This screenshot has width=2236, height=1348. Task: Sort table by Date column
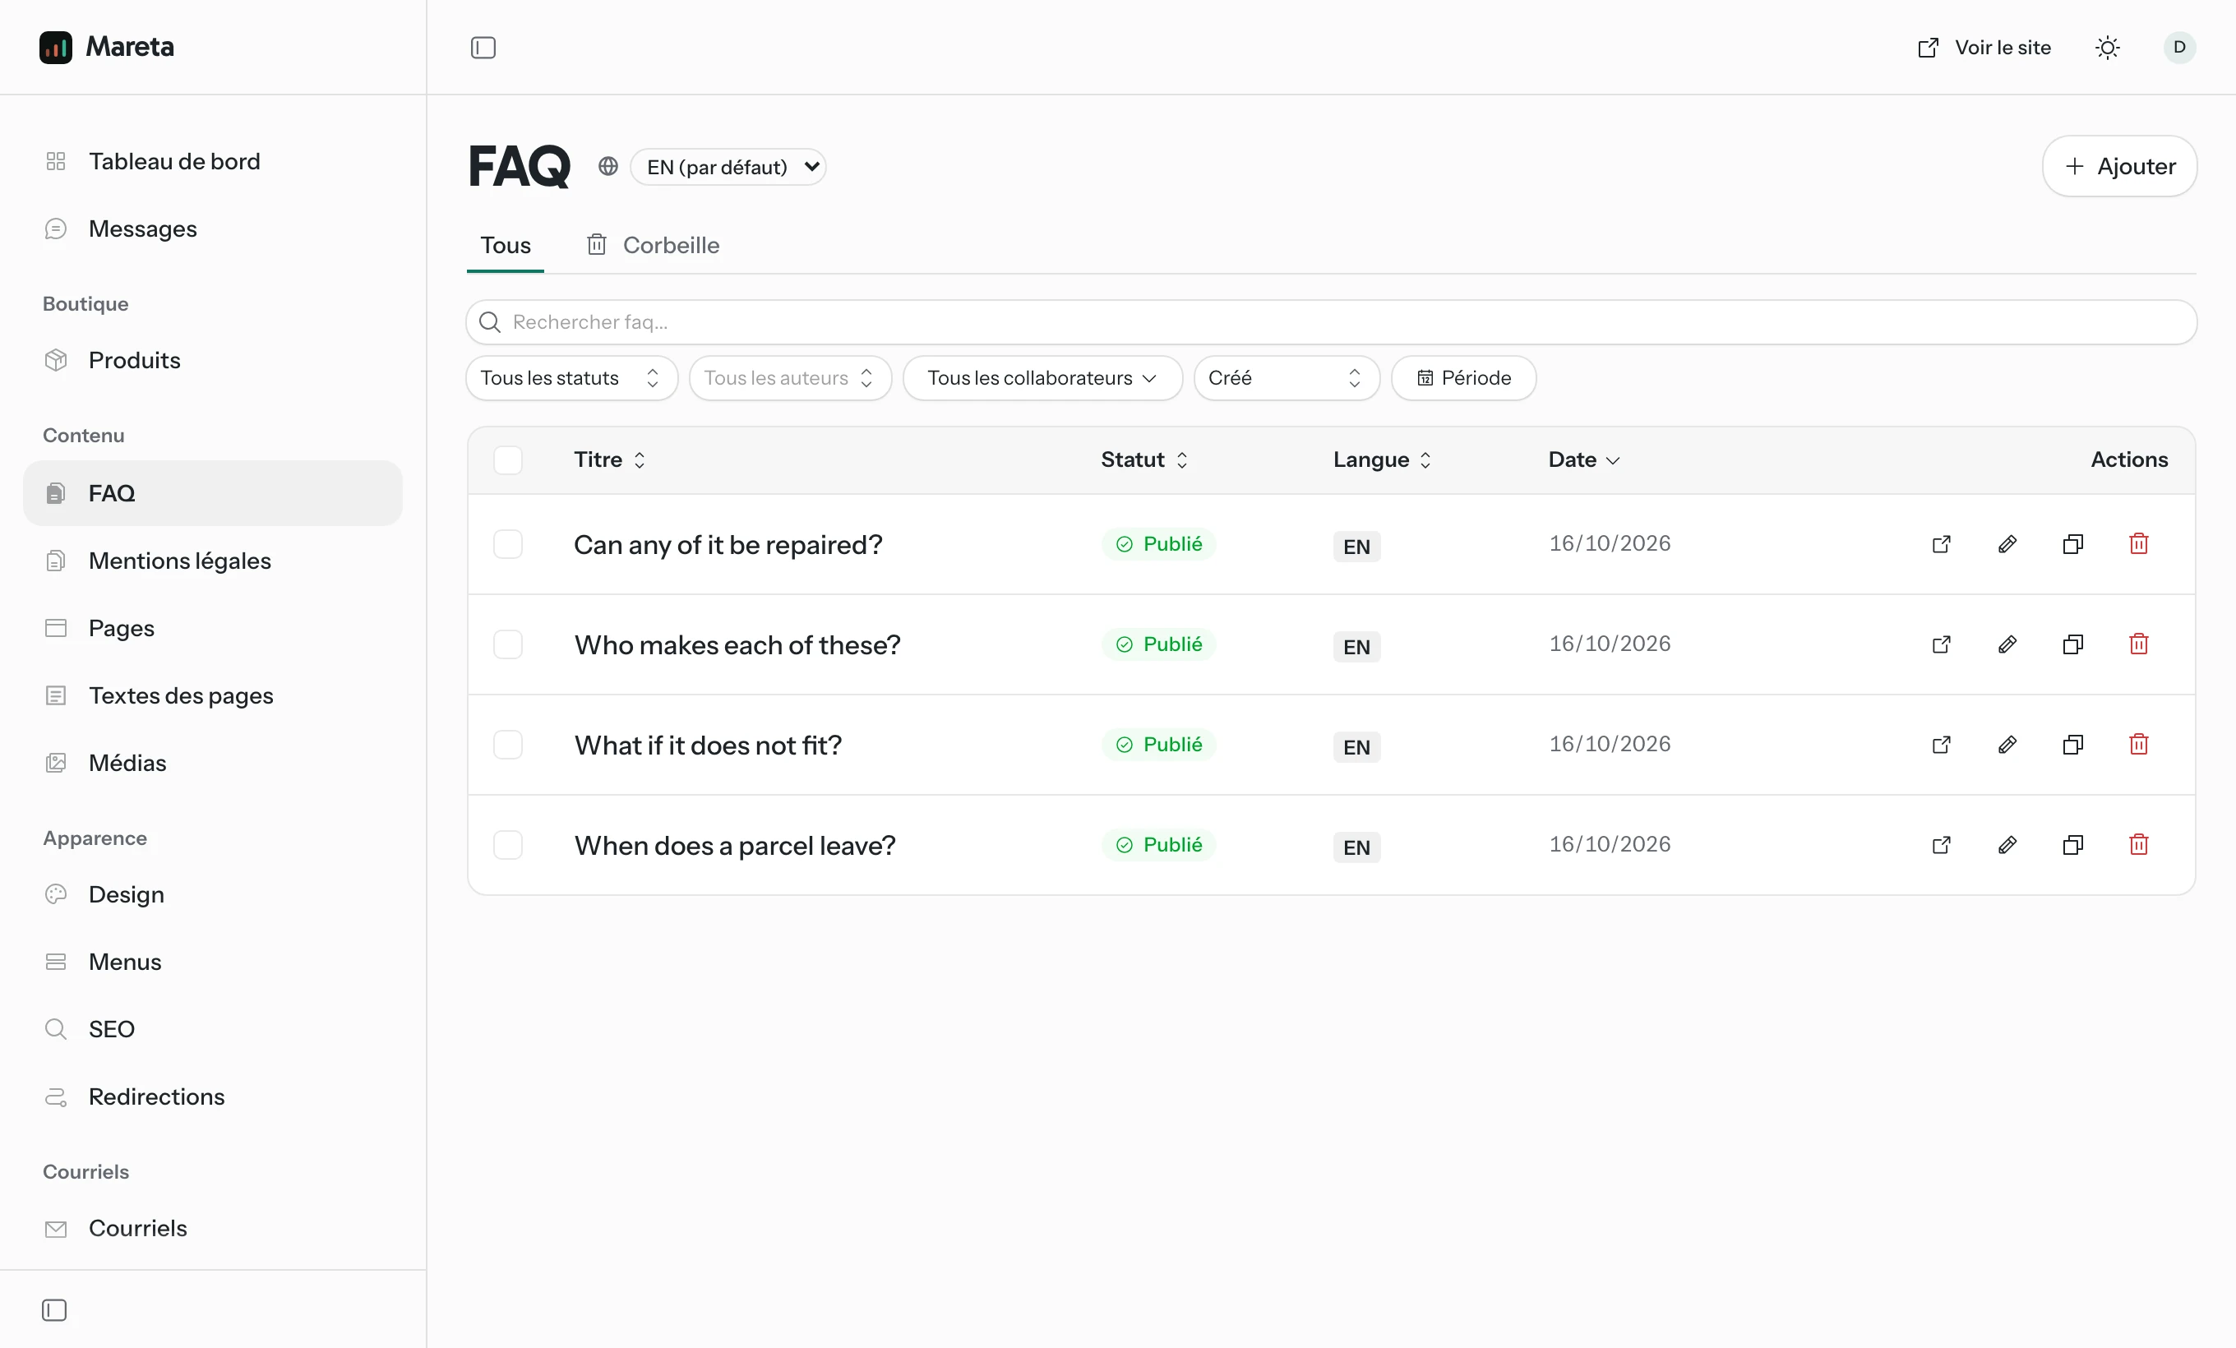click(x=1583, y=460)
